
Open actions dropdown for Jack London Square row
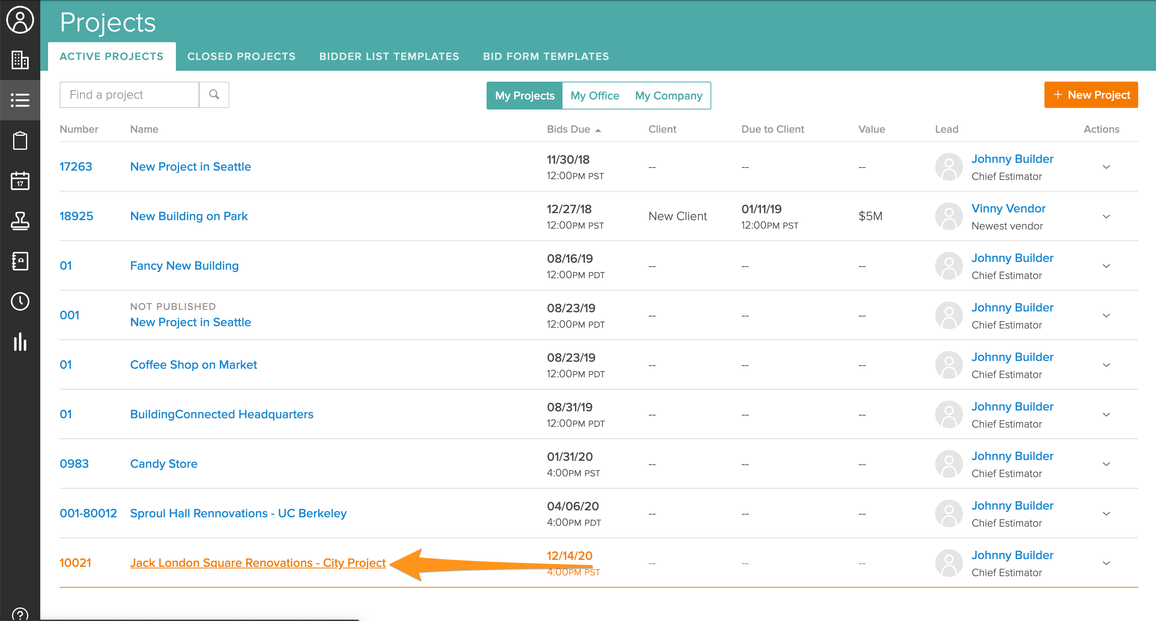pyautogui.click(x=1106, y=563)
